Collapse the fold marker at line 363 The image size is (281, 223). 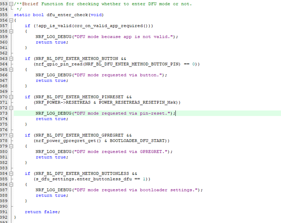(x=11, y=59)
